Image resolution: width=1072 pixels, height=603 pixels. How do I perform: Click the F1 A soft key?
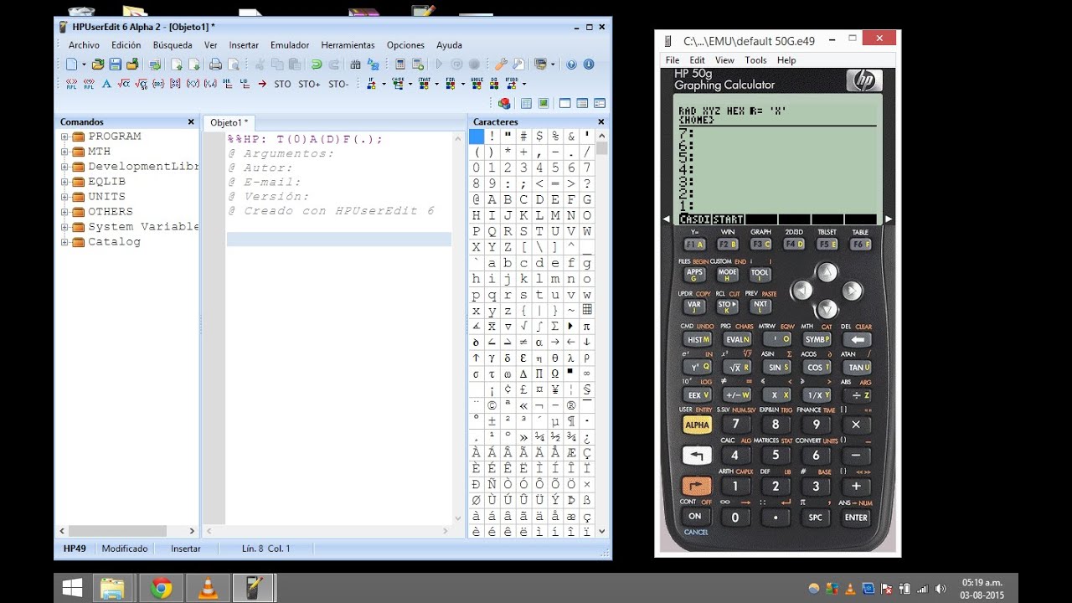pos(694,245)
